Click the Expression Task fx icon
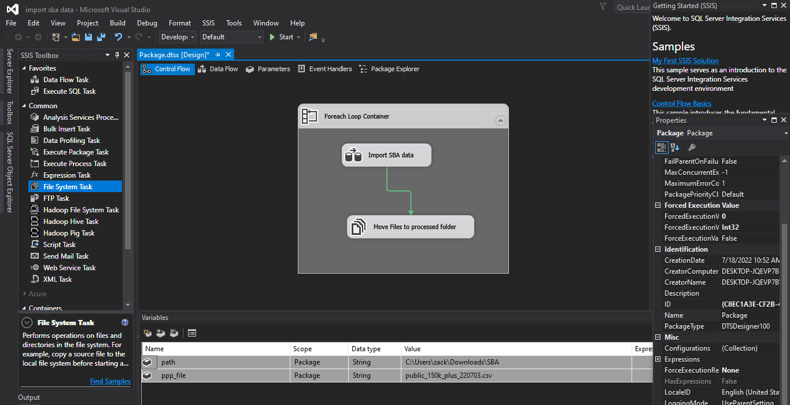 point(35,175)
